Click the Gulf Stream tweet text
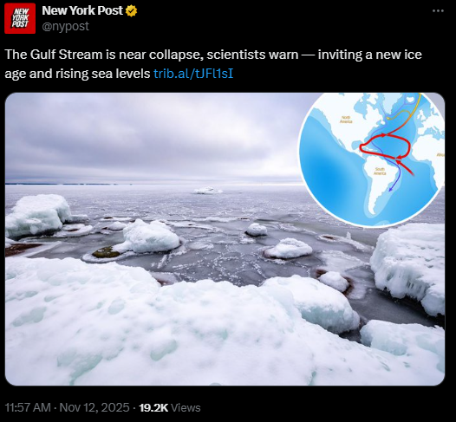 (x=213, y=64)
